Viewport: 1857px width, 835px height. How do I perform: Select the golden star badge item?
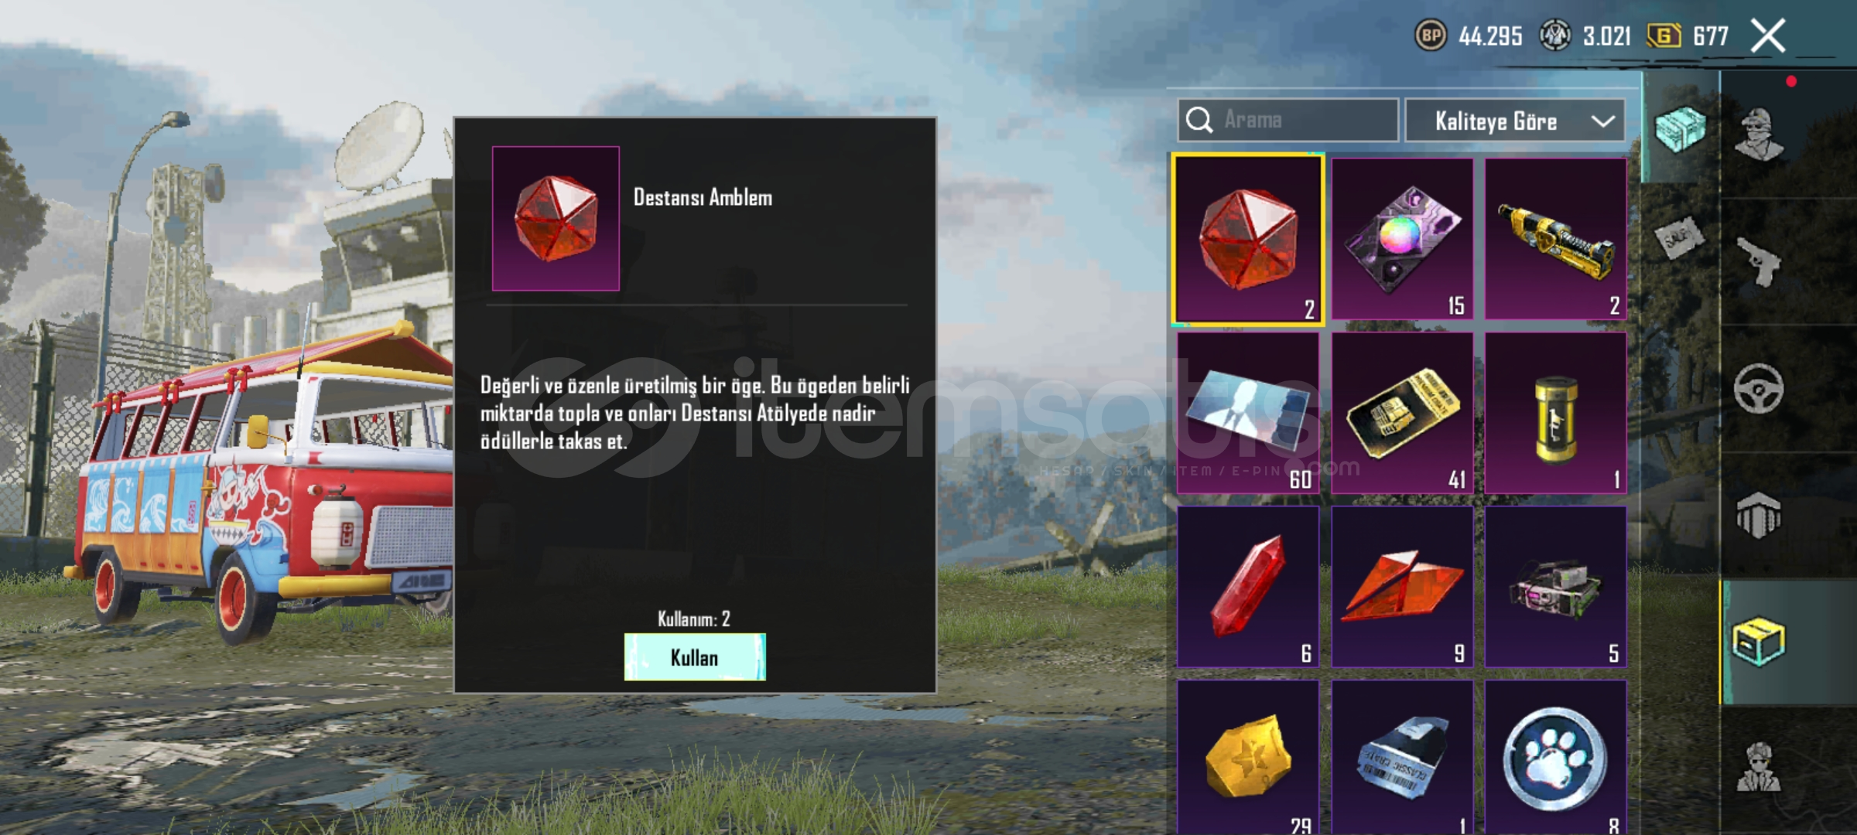pyautogui.click(x=1247, y=758)
